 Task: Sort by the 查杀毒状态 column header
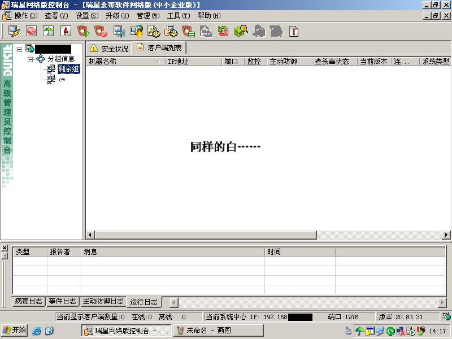[x=335, y=62]
